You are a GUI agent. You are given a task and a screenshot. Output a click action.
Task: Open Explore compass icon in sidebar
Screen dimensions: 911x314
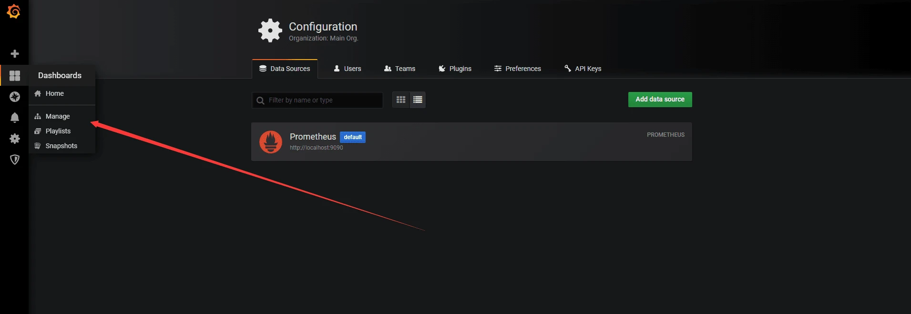[15, 97]
